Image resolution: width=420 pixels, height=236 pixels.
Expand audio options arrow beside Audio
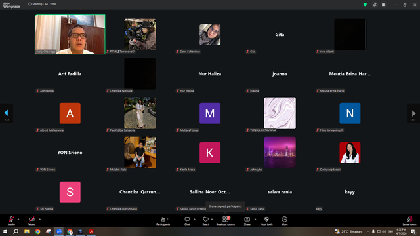coord(18,219)
